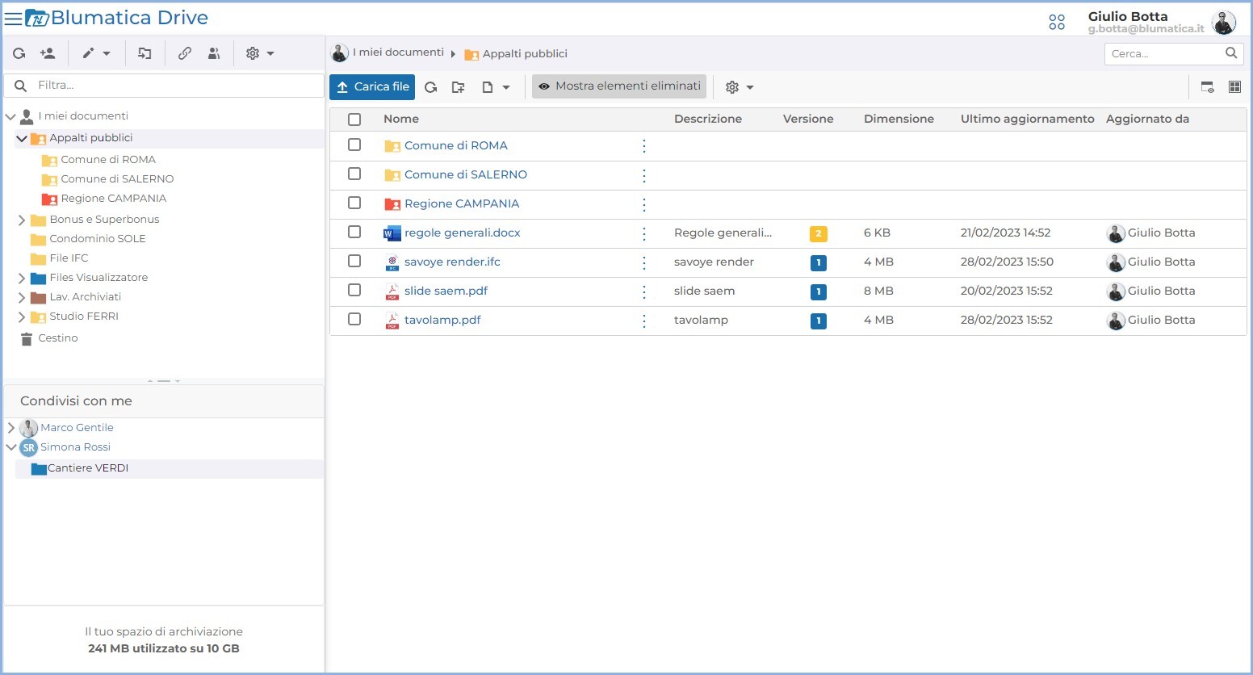Image resolution: width=1253 pixels, height=675 pixels.
Task: Select the move to folder icon
Action: (x=145, y=53)
